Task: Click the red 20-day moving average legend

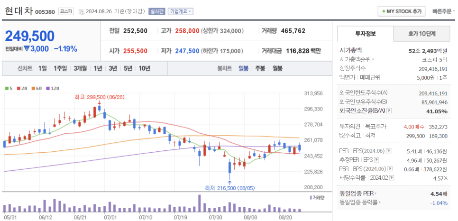Action: pyautogui.click(x=21, y=88)
